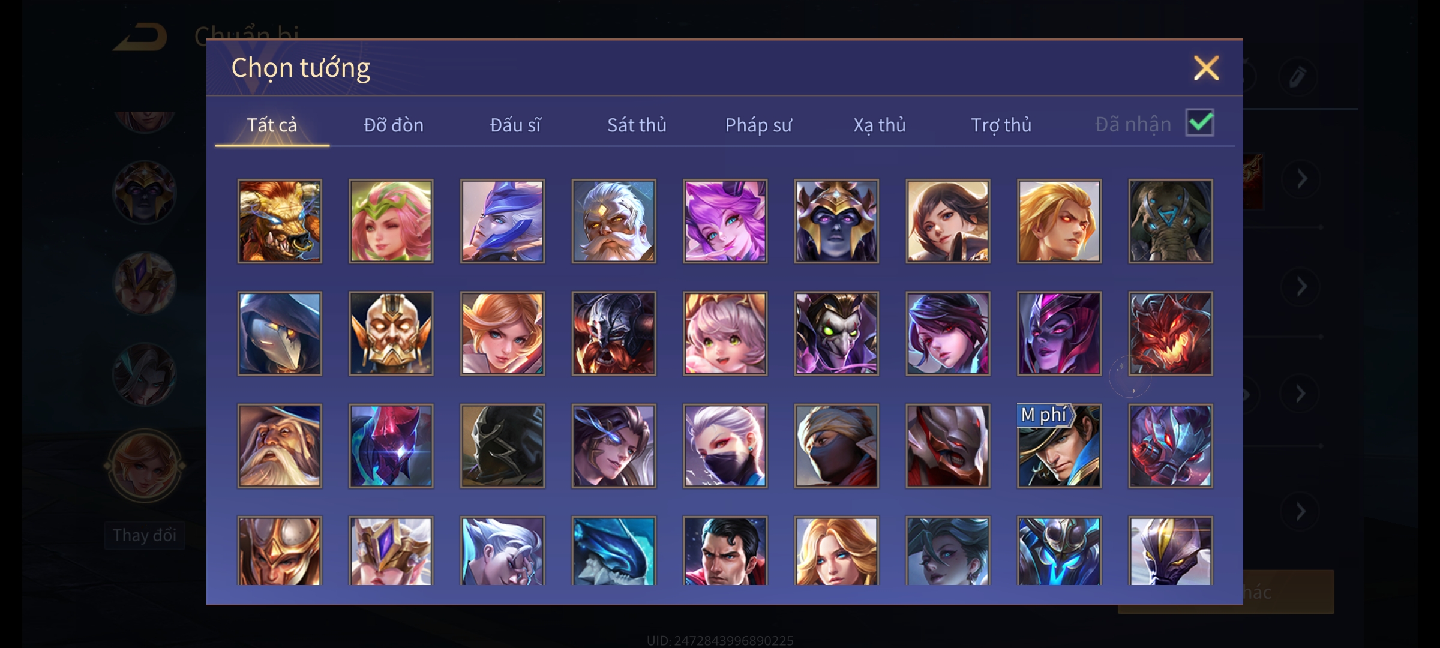1440x648 pixels.
Task: Choose the purple-haired fox girl portrait
Action: click(x=725, y=221)
